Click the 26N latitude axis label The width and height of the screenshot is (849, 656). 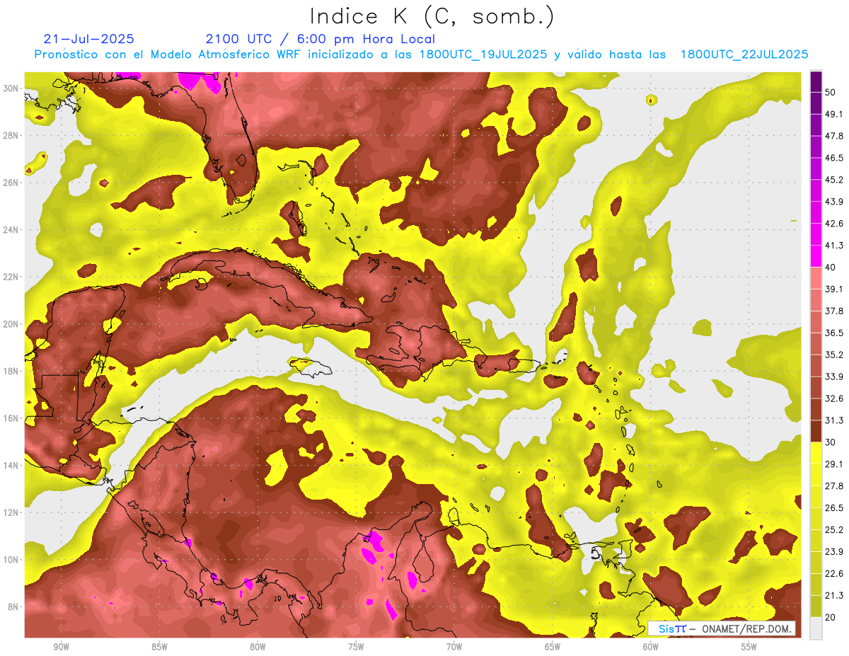click(x=12, y=183)
